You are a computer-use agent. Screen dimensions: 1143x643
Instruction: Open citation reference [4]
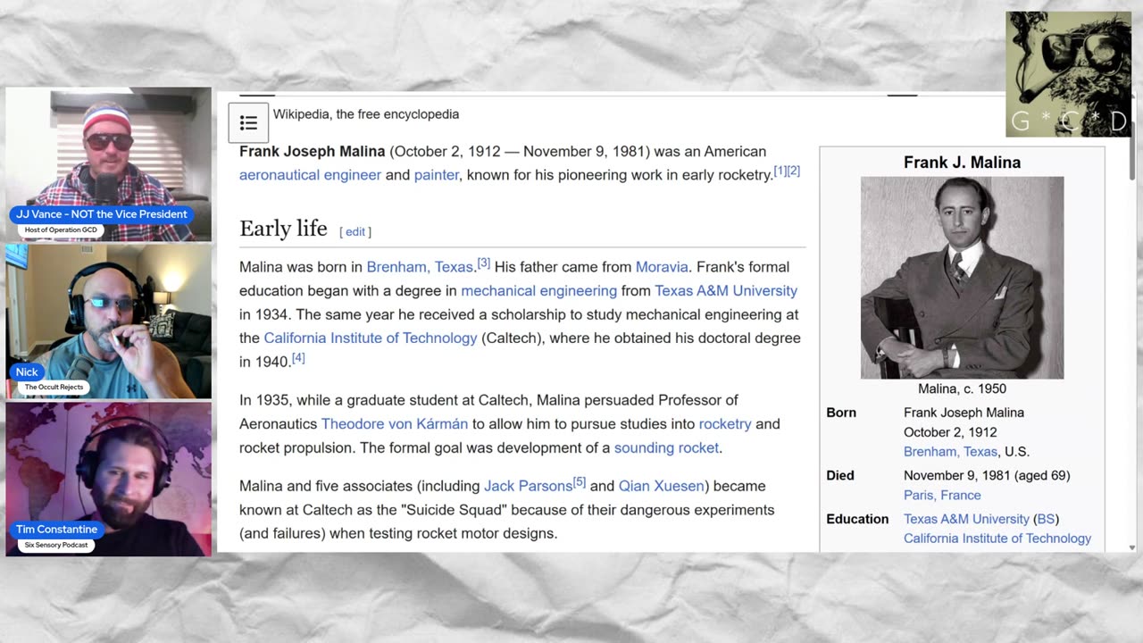click(298, 357)
